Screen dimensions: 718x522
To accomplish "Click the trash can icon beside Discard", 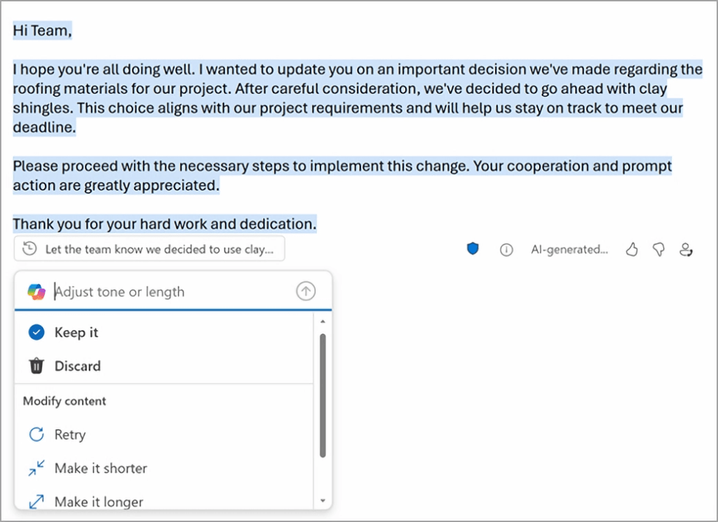I will (36, 366).
